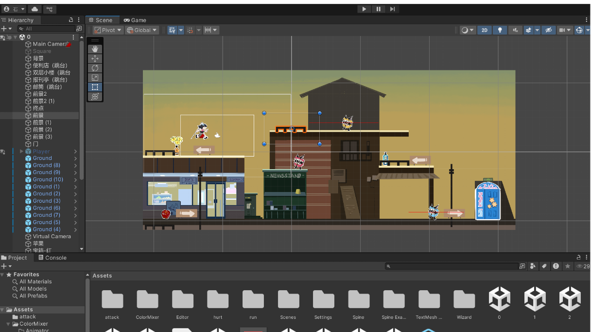Select the Hand view tool
591x332 pixels.
[95, 49]
